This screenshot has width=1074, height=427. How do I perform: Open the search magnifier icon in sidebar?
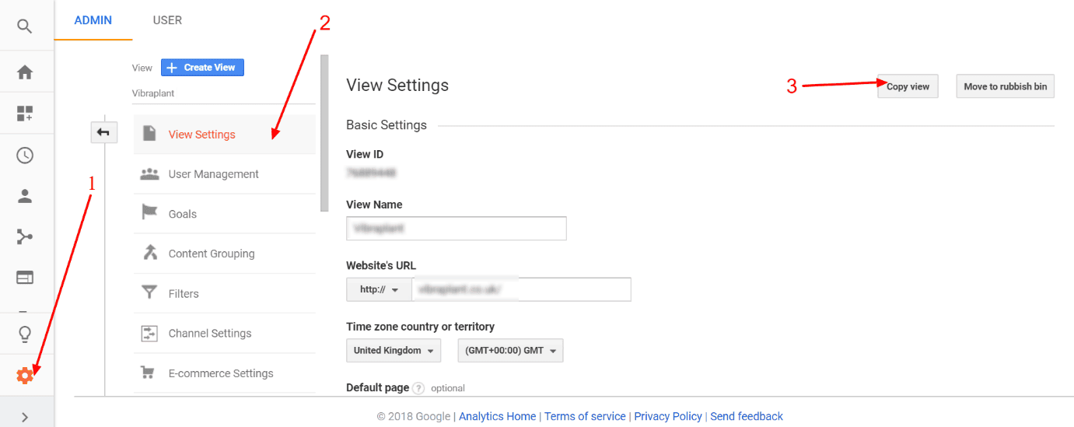click(25, 26)
